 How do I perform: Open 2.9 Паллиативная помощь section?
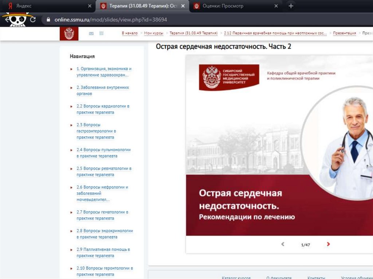(x=103, y=252)
